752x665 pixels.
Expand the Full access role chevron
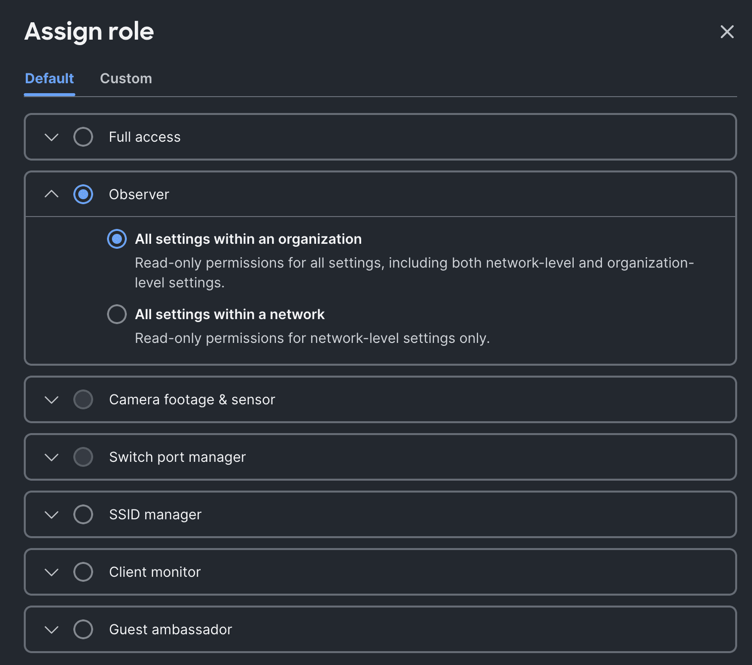click(x=52, y=137)
